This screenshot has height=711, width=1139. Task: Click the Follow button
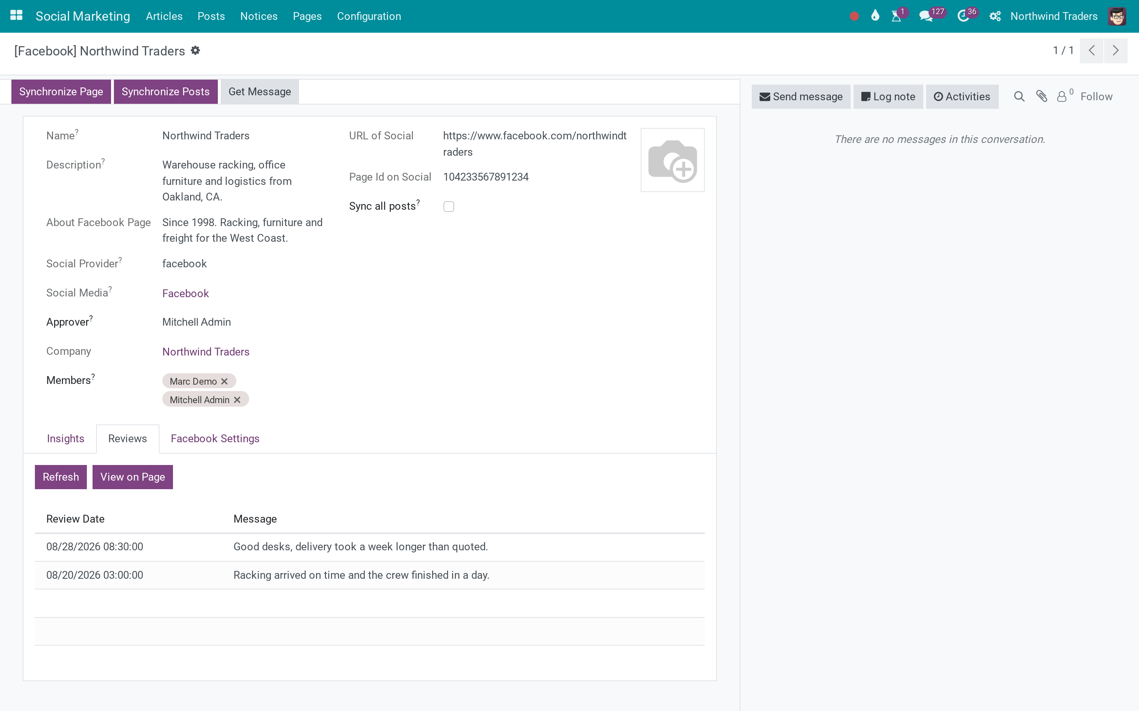click(x=1096, y=96)
